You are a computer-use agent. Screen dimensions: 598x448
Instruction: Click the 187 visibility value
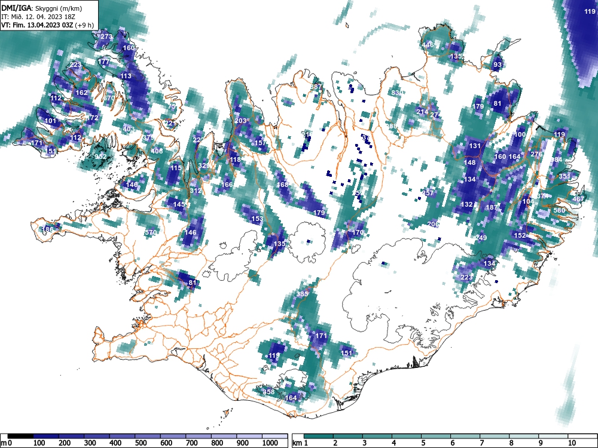pyautogui.click(x=492, y=208)
